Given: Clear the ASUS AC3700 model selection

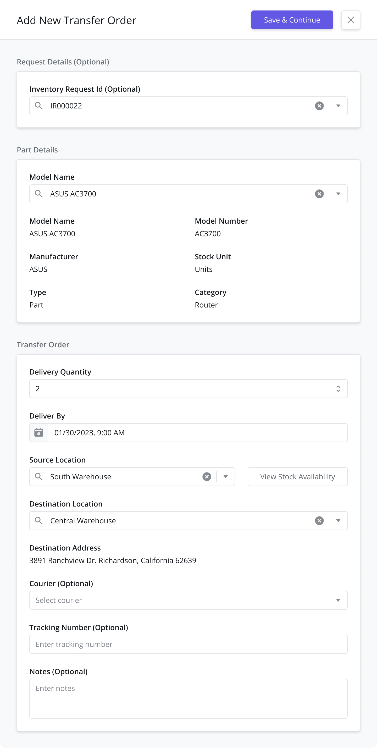Looking at the screenshot, I should pyautogui.click(x=319, y=194).
